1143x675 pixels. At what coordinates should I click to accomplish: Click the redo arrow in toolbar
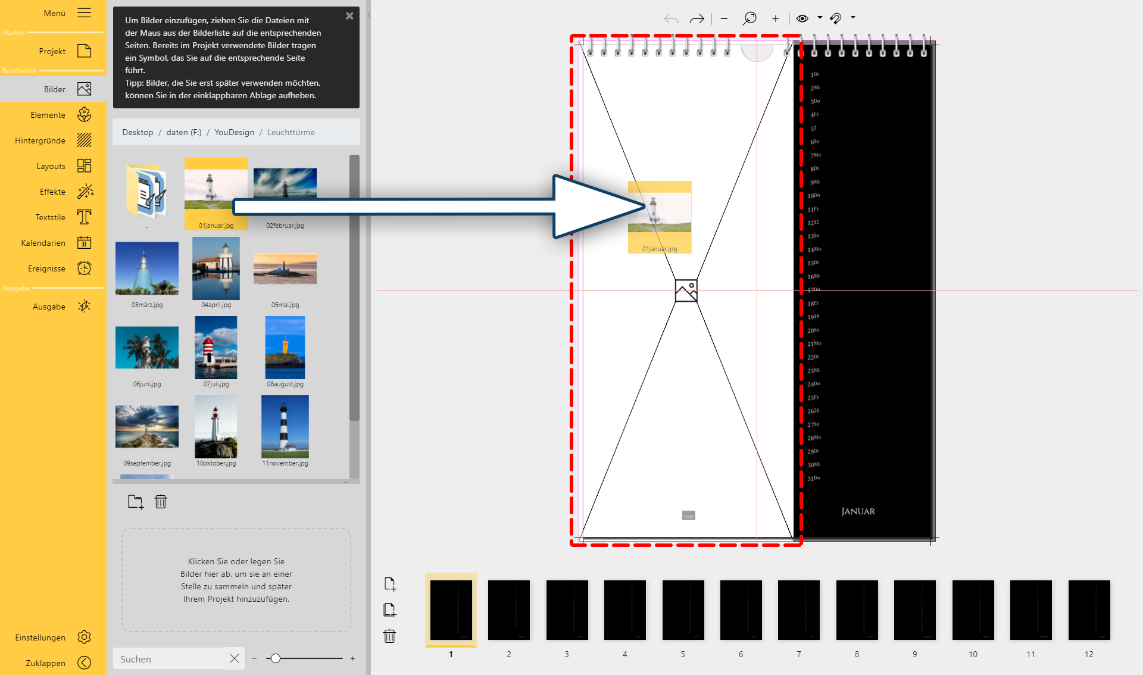click(697, 19)
